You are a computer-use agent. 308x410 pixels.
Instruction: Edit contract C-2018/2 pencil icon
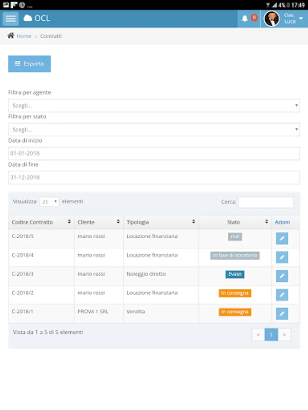(282, 295)
